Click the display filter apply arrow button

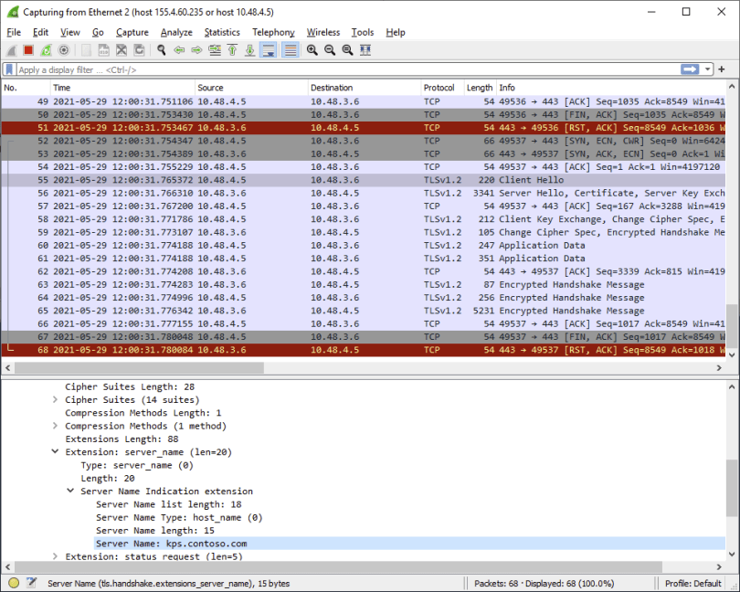(x=692, y=69)
